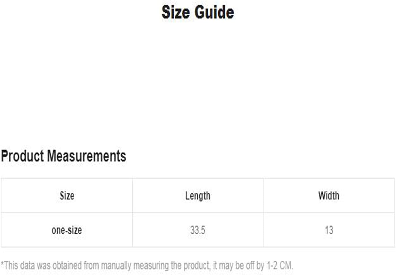396x275 pixels.
Task: Click the Size Guide title
Action: pyautogui.click(x=198, y=12)
